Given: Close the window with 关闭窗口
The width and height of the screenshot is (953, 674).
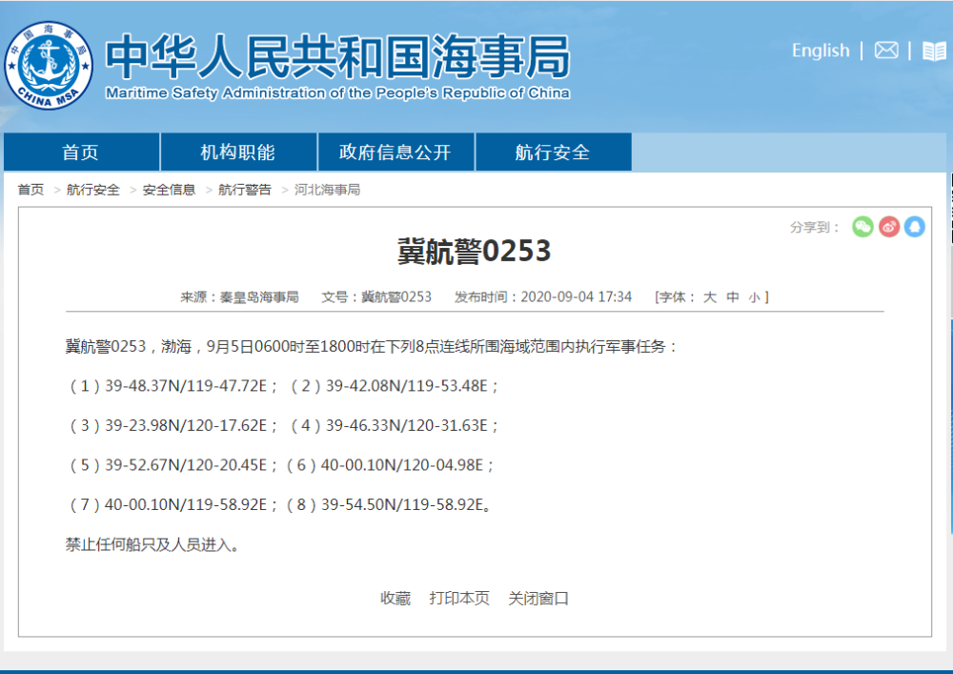Looking at the screenshot, I should (537, 599).
